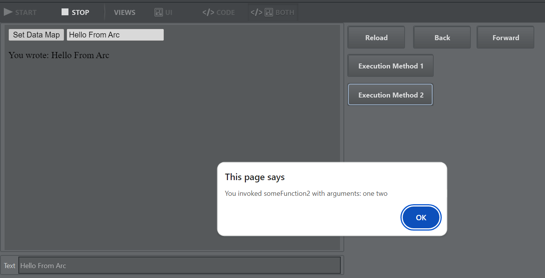Click the 'You wrote: Hello From Arc' text
Viewport: 545px width, 278px height.
tap(59, 55)
